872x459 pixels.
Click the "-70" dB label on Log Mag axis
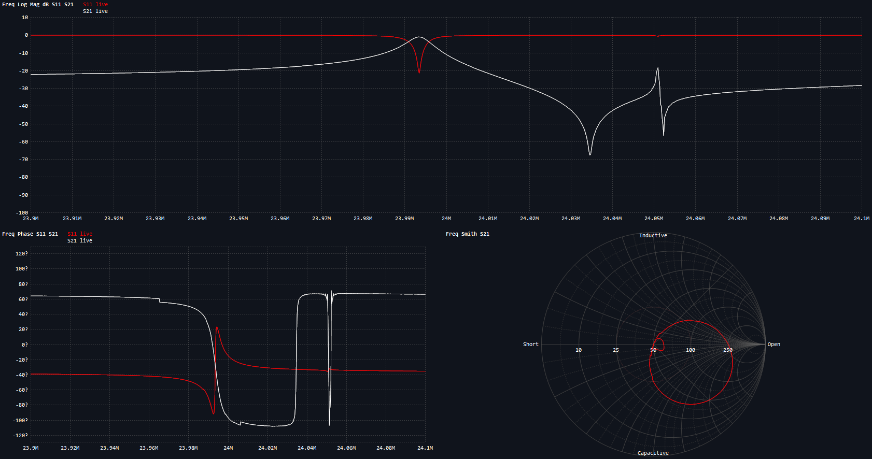click(x=23, y=159)
